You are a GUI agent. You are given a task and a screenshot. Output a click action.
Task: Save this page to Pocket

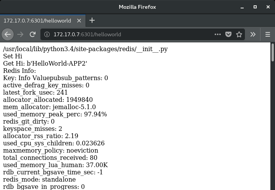coord(228,34)
